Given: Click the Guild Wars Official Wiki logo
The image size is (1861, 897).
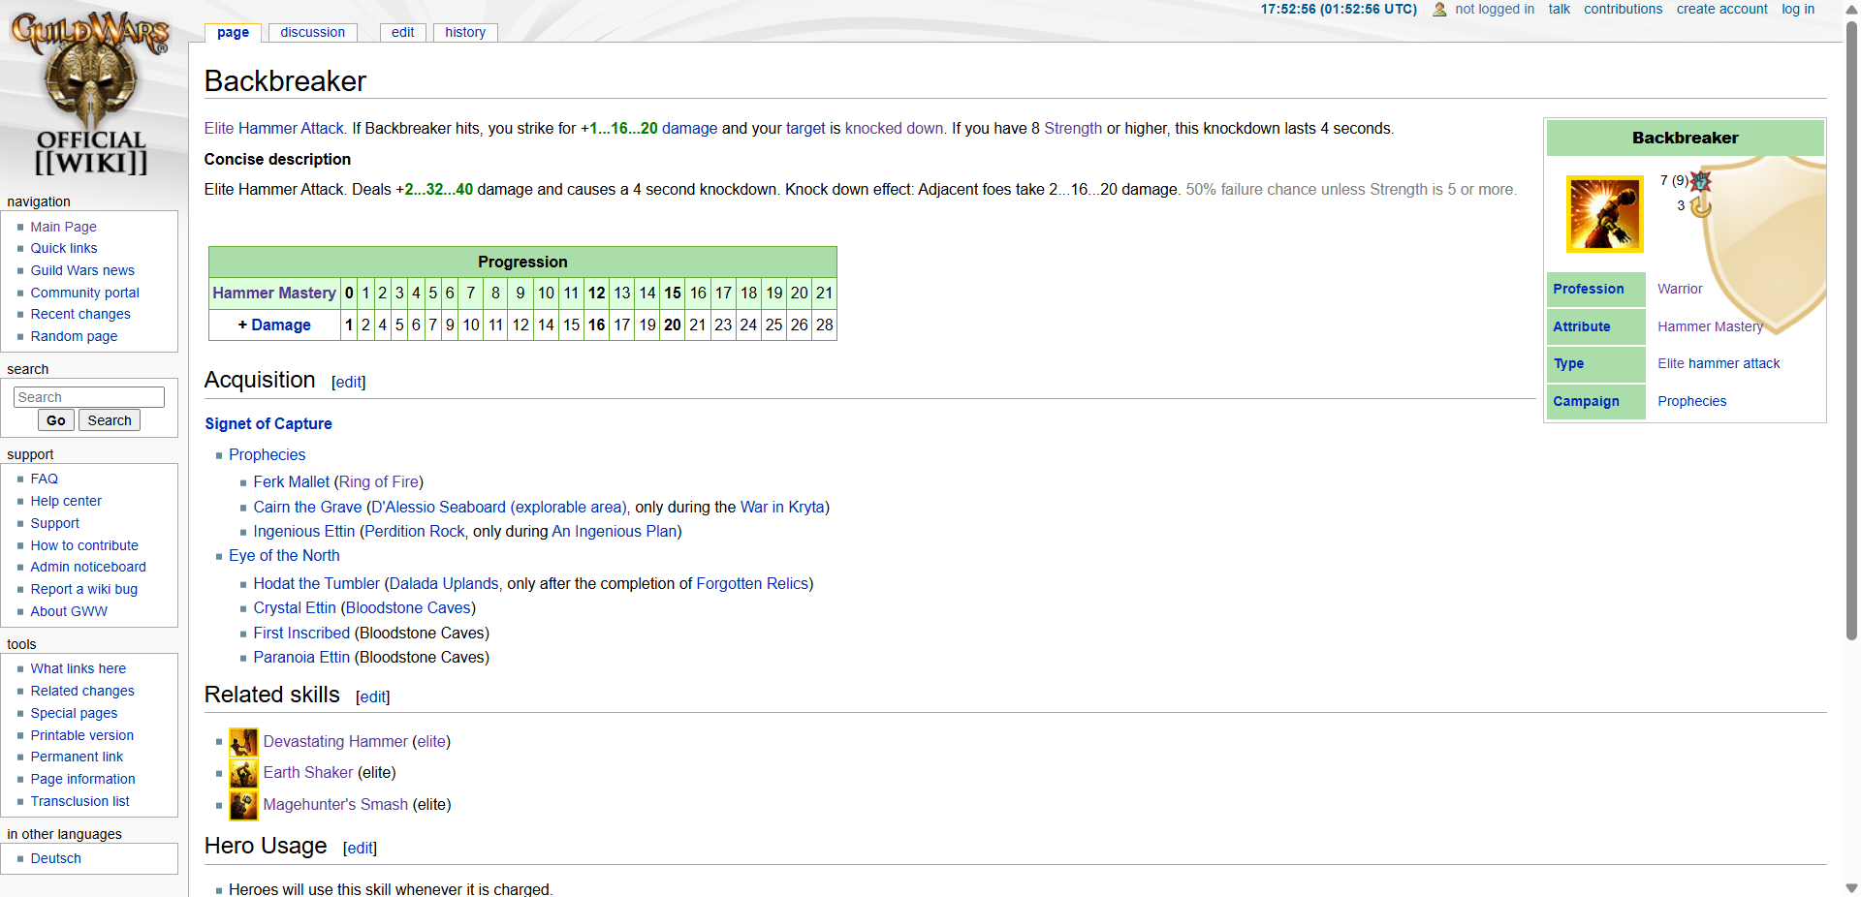Looking at the screenshot, I should [x=90, y=94].
